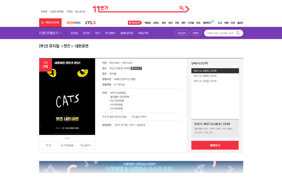Viewport: 282px width, 183px height.
Task: Open 위치보기 map pin button
Action: point(136,68)
